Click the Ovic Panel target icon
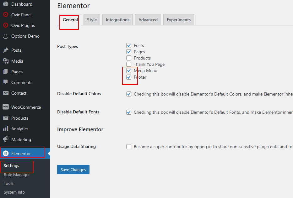Screen dimensions: 293x198 pyautogui.click(x=6, y=14)
